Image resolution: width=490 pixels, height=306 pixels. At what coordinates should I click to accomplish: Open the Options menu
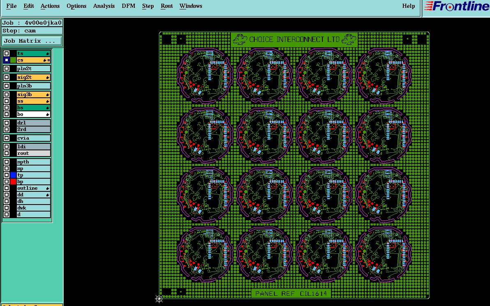pyautogui.click(x=76, y=6)
